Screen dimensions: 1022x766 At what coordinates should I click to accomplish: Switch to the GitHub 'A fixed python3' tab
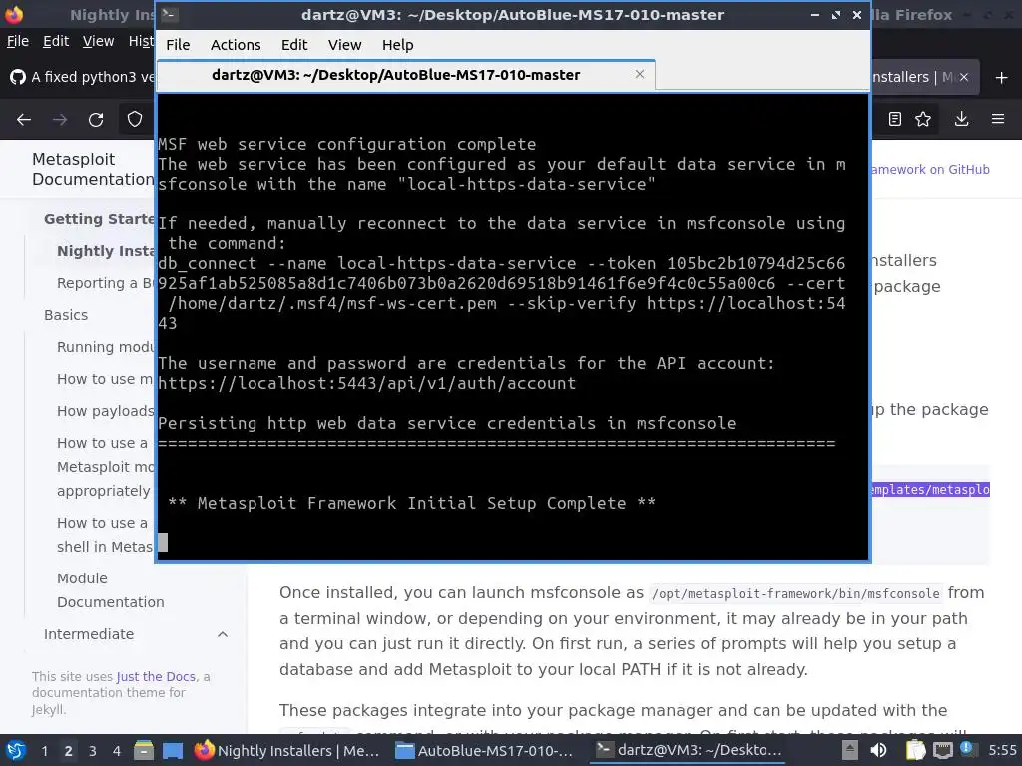click(82, 77)
